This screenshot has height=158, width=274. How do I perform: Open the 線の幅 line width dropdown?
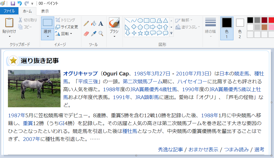click(210, 28)
